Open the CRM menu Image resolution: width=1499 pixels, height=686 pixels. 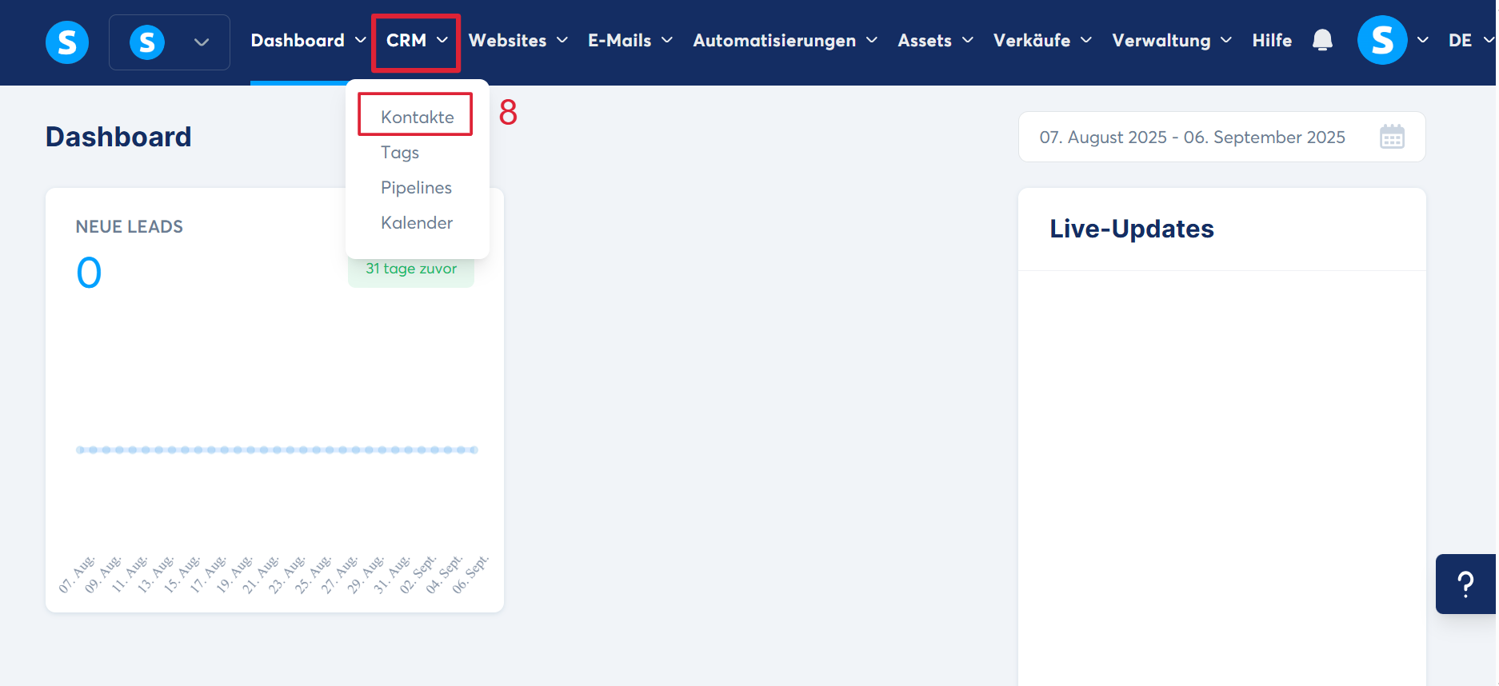pos(416,40)
